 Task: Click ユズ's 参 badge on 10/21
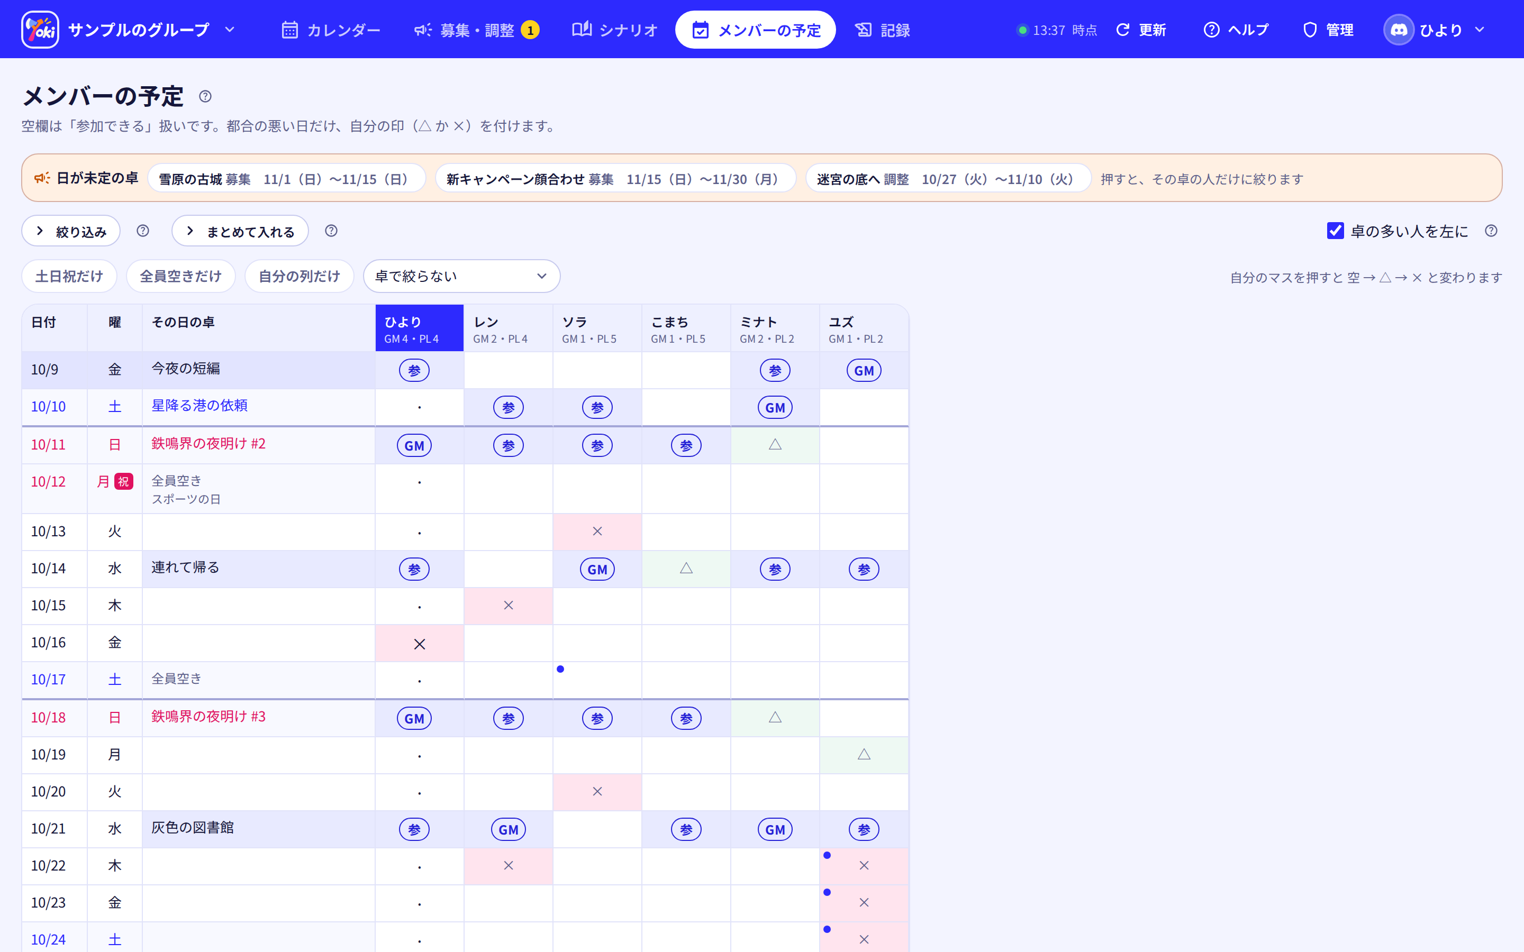pos(864,829)
